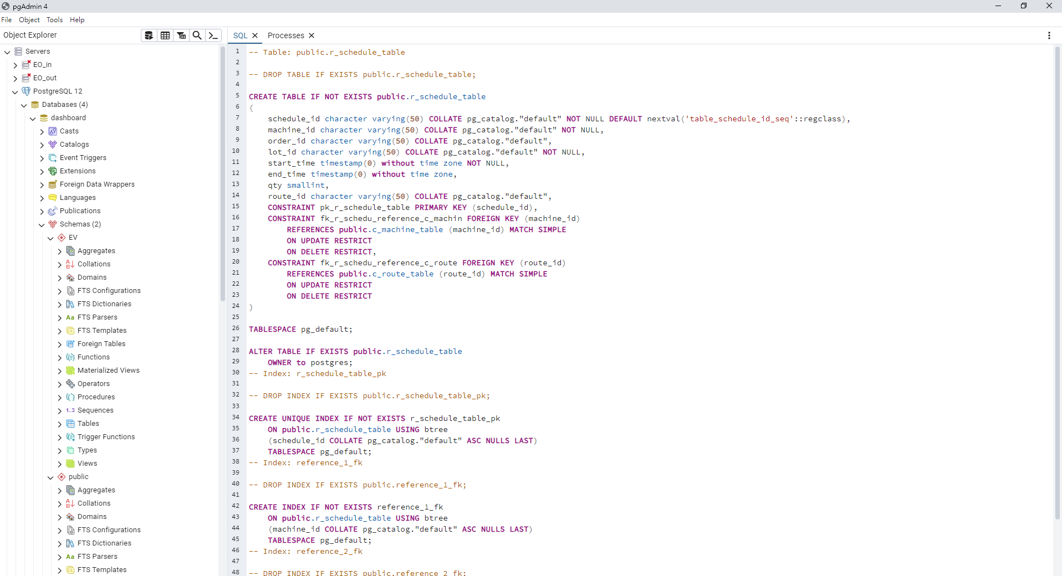Open the Object menu
The width and height of the screenshot is (1062, 576).
(29, 20)
